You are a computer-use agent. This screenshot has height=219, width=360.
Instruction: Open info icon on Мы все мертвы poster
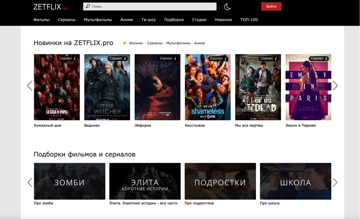coord(276,58)
